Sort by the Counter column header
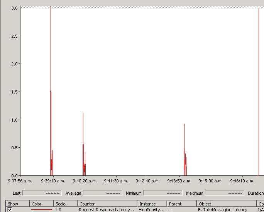The height and width of the screenshot is (212, 264). [x=107, y=204]
